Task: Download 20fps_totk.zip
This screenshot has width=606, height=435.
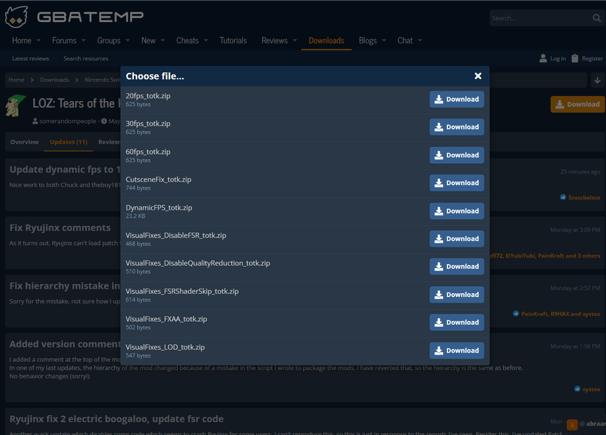Action: tap(457, 100)
